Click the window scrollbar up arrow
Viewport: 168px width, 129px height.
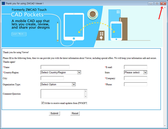pos(165,8)
